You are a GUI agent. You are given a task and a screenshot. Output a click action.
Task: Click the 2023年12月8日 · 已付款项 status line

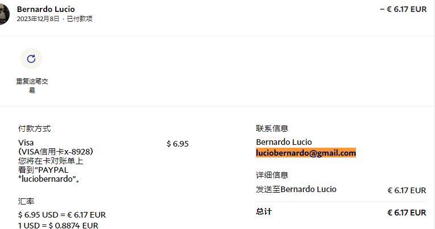pos(55,19)
